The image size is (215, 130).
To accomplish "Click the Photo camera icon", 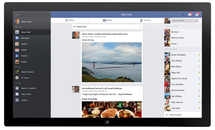I will pyautogui.click(x=104, y=20).
